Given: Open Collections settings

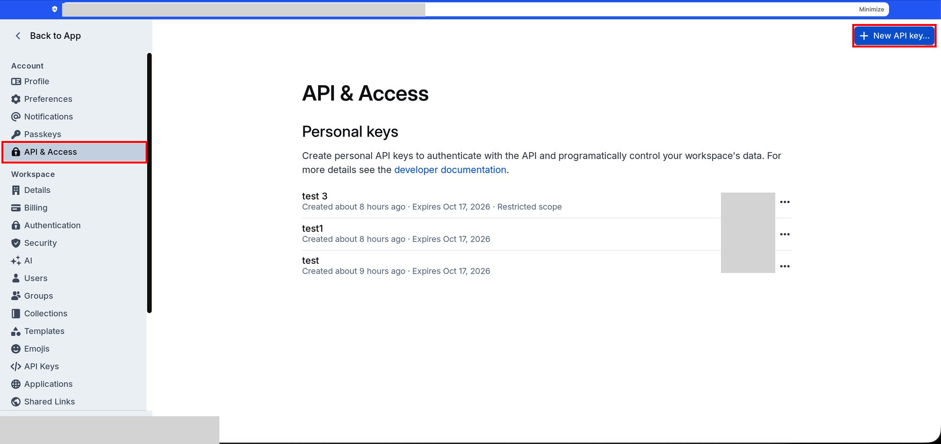Looking at the screenshot, I should pyautogui.click(x=74, y=313).
